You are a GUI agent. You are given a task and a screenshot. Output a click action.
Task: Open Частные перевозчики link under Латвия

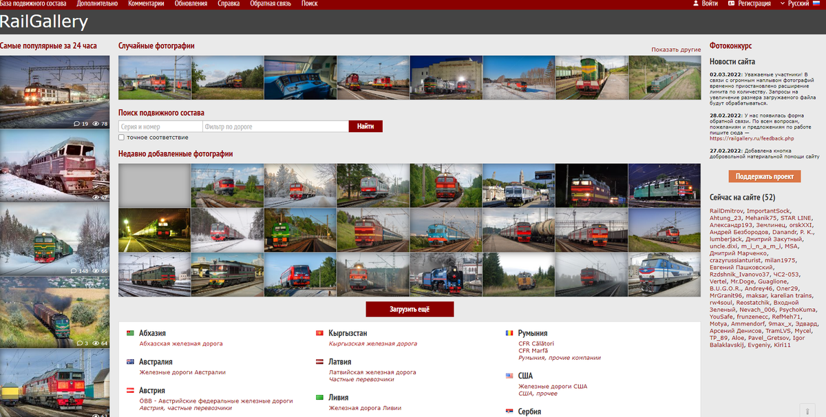tap(361, 379)
